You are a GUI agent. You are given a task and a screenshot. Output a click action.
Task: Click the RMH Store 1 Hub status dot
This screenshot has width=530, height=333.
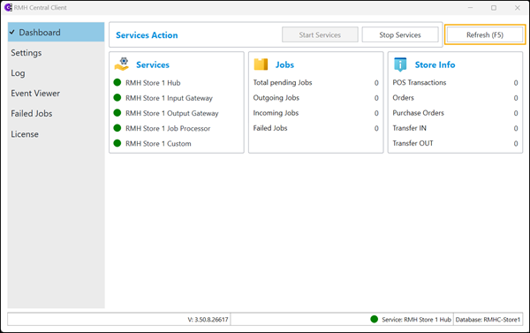tap(117, 82)
